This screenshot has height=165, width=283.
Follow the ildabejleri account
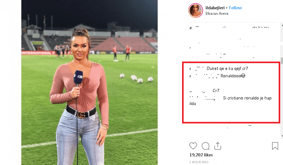coord(235,8)
